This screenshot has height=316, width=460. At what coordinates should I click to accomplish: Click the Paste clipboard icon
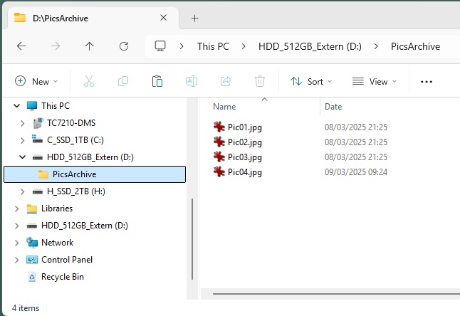[157, 81]
